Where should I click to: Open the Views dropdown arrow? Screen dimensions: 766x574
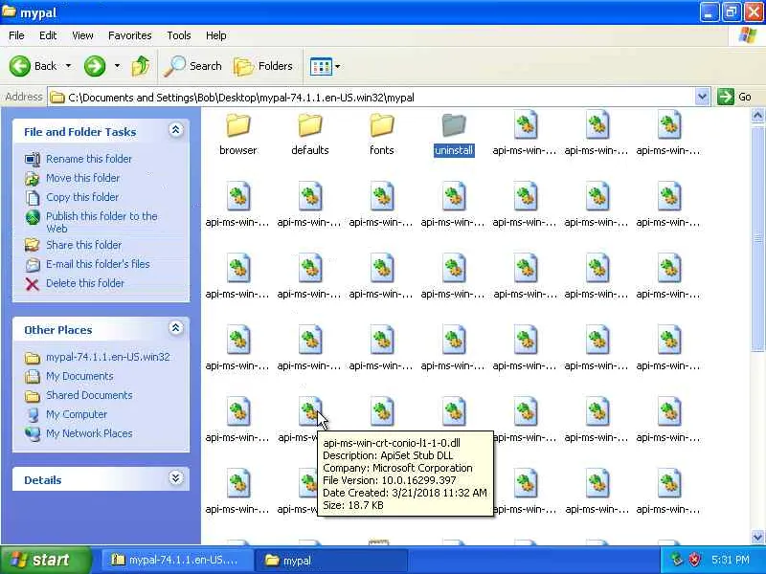pos(338,66)
